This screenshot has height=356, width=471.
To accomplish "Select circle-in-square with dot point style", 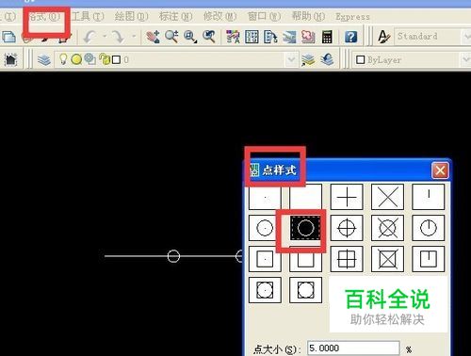I will click(x=265, y=290).
